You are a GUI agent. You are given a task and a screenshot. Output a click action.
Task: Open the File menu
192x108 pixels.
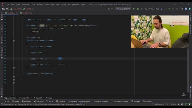[x=8, y=4]
